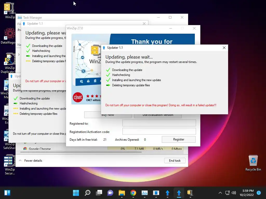The width and height of the screenshot is (266, 199).
Task: Click the Days left in free trial value 21
Action: point(105,140)
